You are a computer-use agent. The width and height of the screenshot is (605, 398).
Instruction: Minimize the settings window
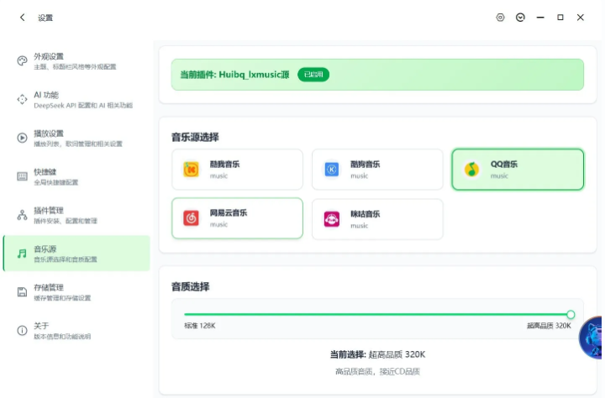point(540,18)
